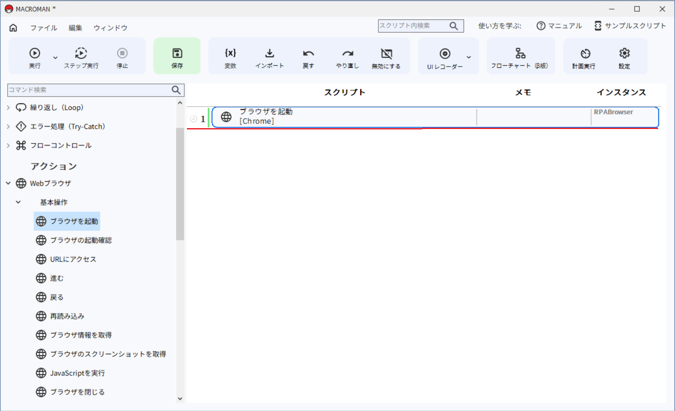Open the ファイル menu

pyautogui.click(x=43, y=28)
